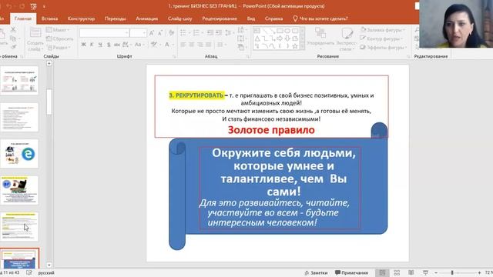493x277 pixels.
Task: Click the bulleted list icon
Action: pyautogui.click(x=184, y=32)
